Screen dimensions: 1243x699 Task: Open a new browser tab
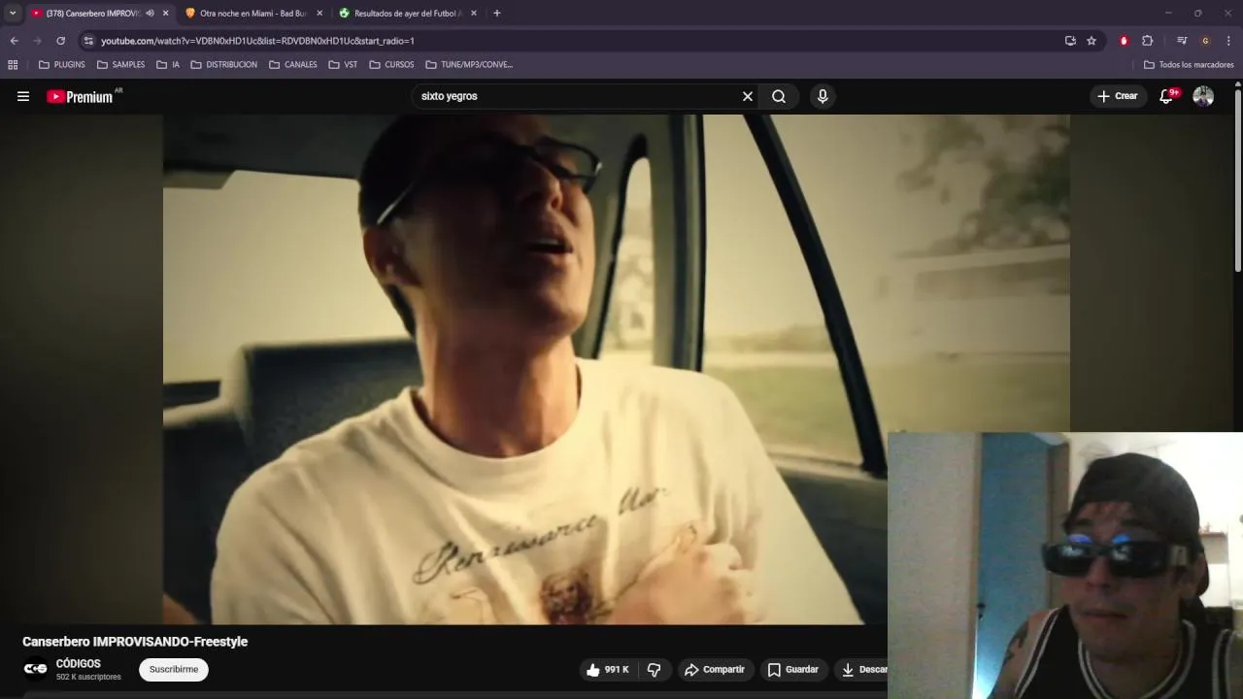[497, 14]
